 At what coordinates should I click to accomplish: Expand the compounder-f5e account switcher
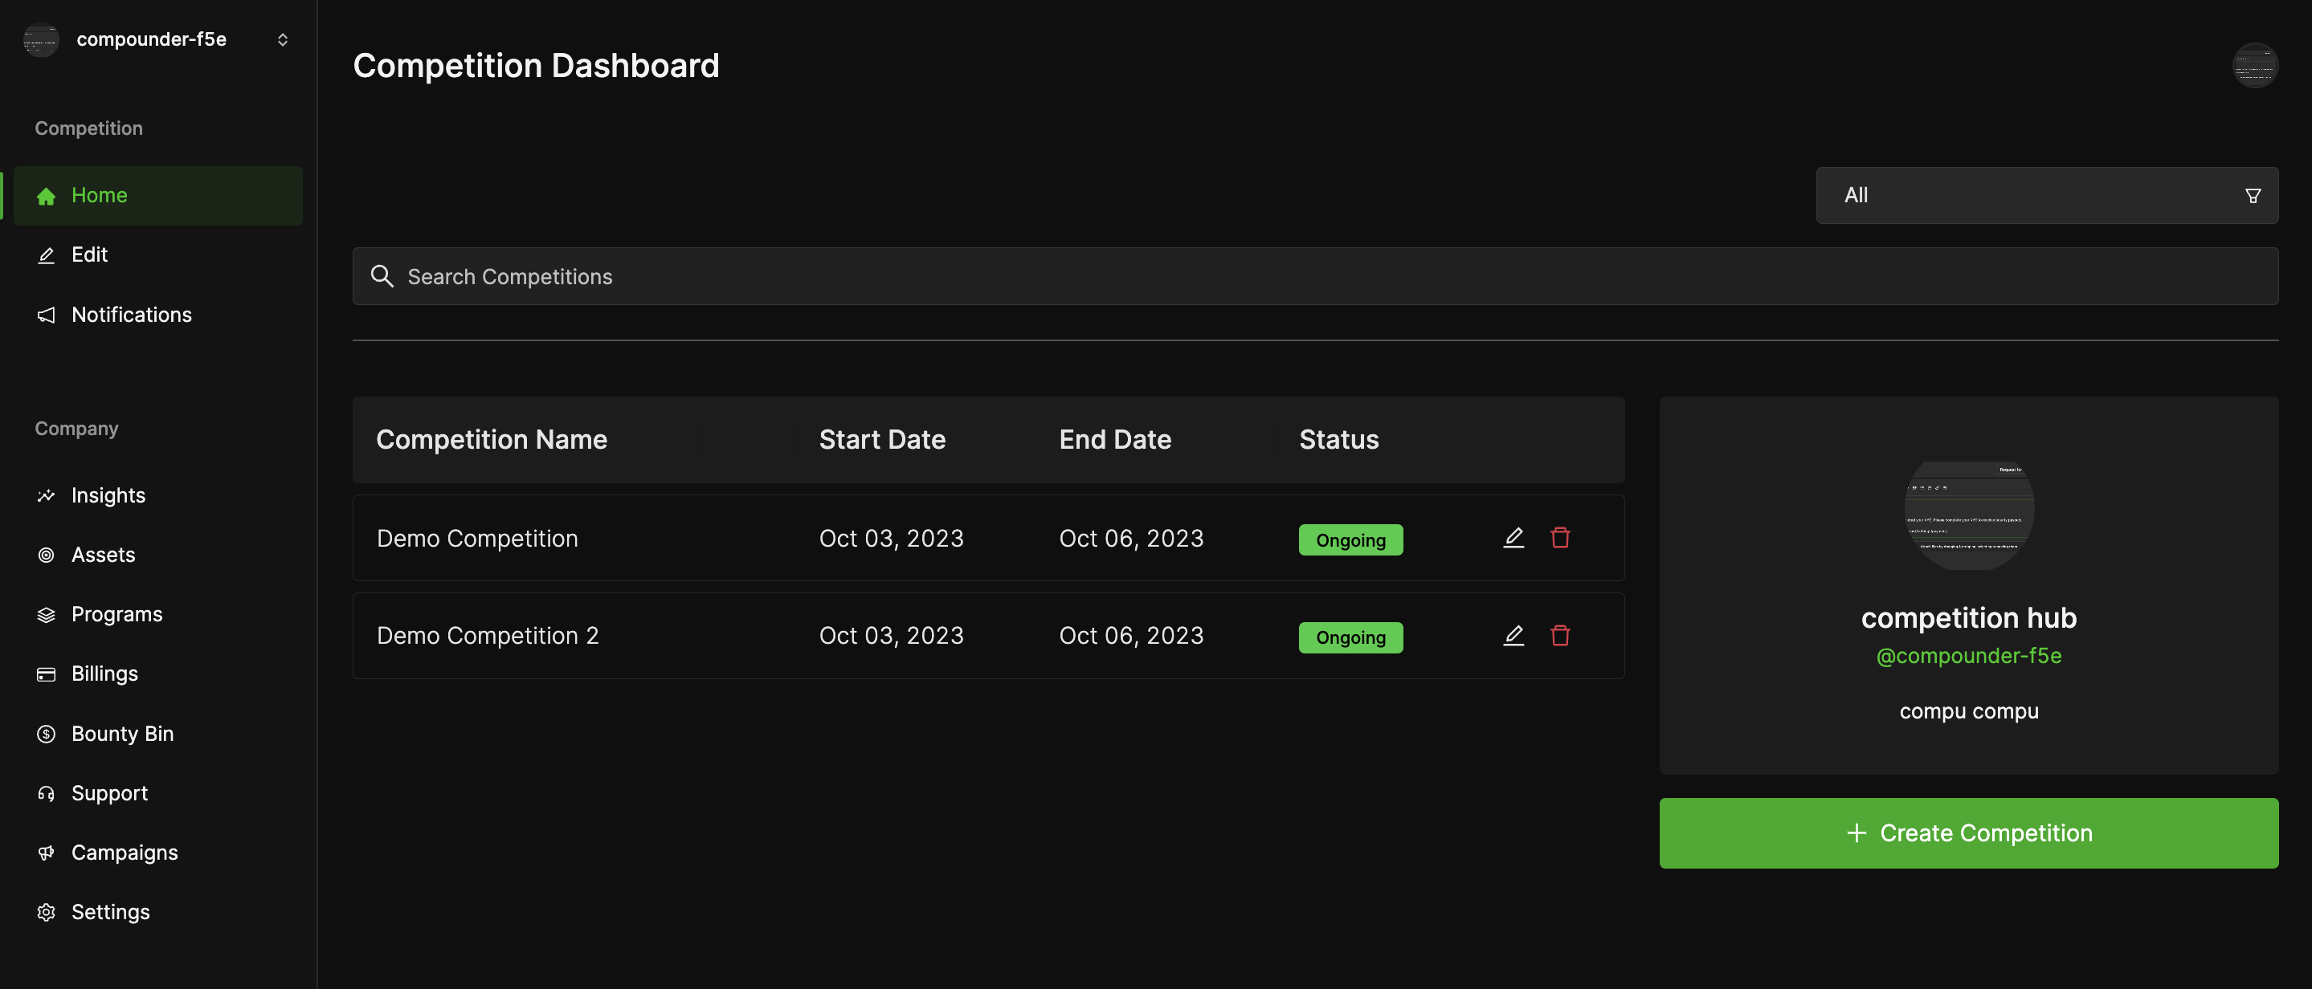click(282, 39)
